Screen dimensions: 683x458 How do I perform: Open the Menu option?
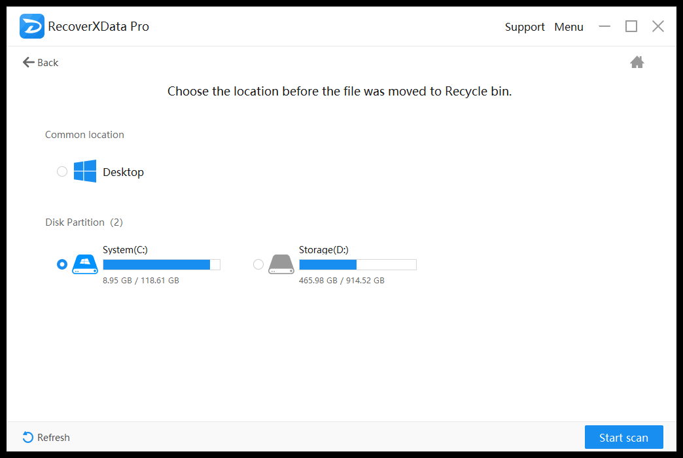(569, 27)
